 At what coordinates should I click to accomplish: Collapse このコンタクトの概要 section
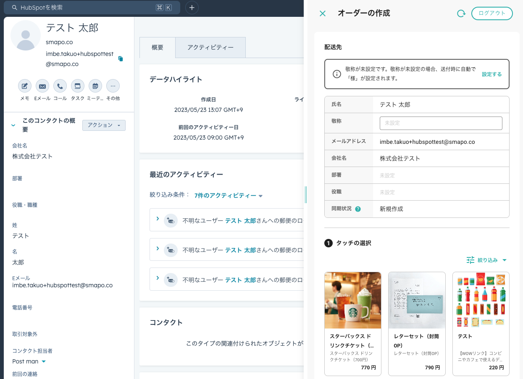13,125
